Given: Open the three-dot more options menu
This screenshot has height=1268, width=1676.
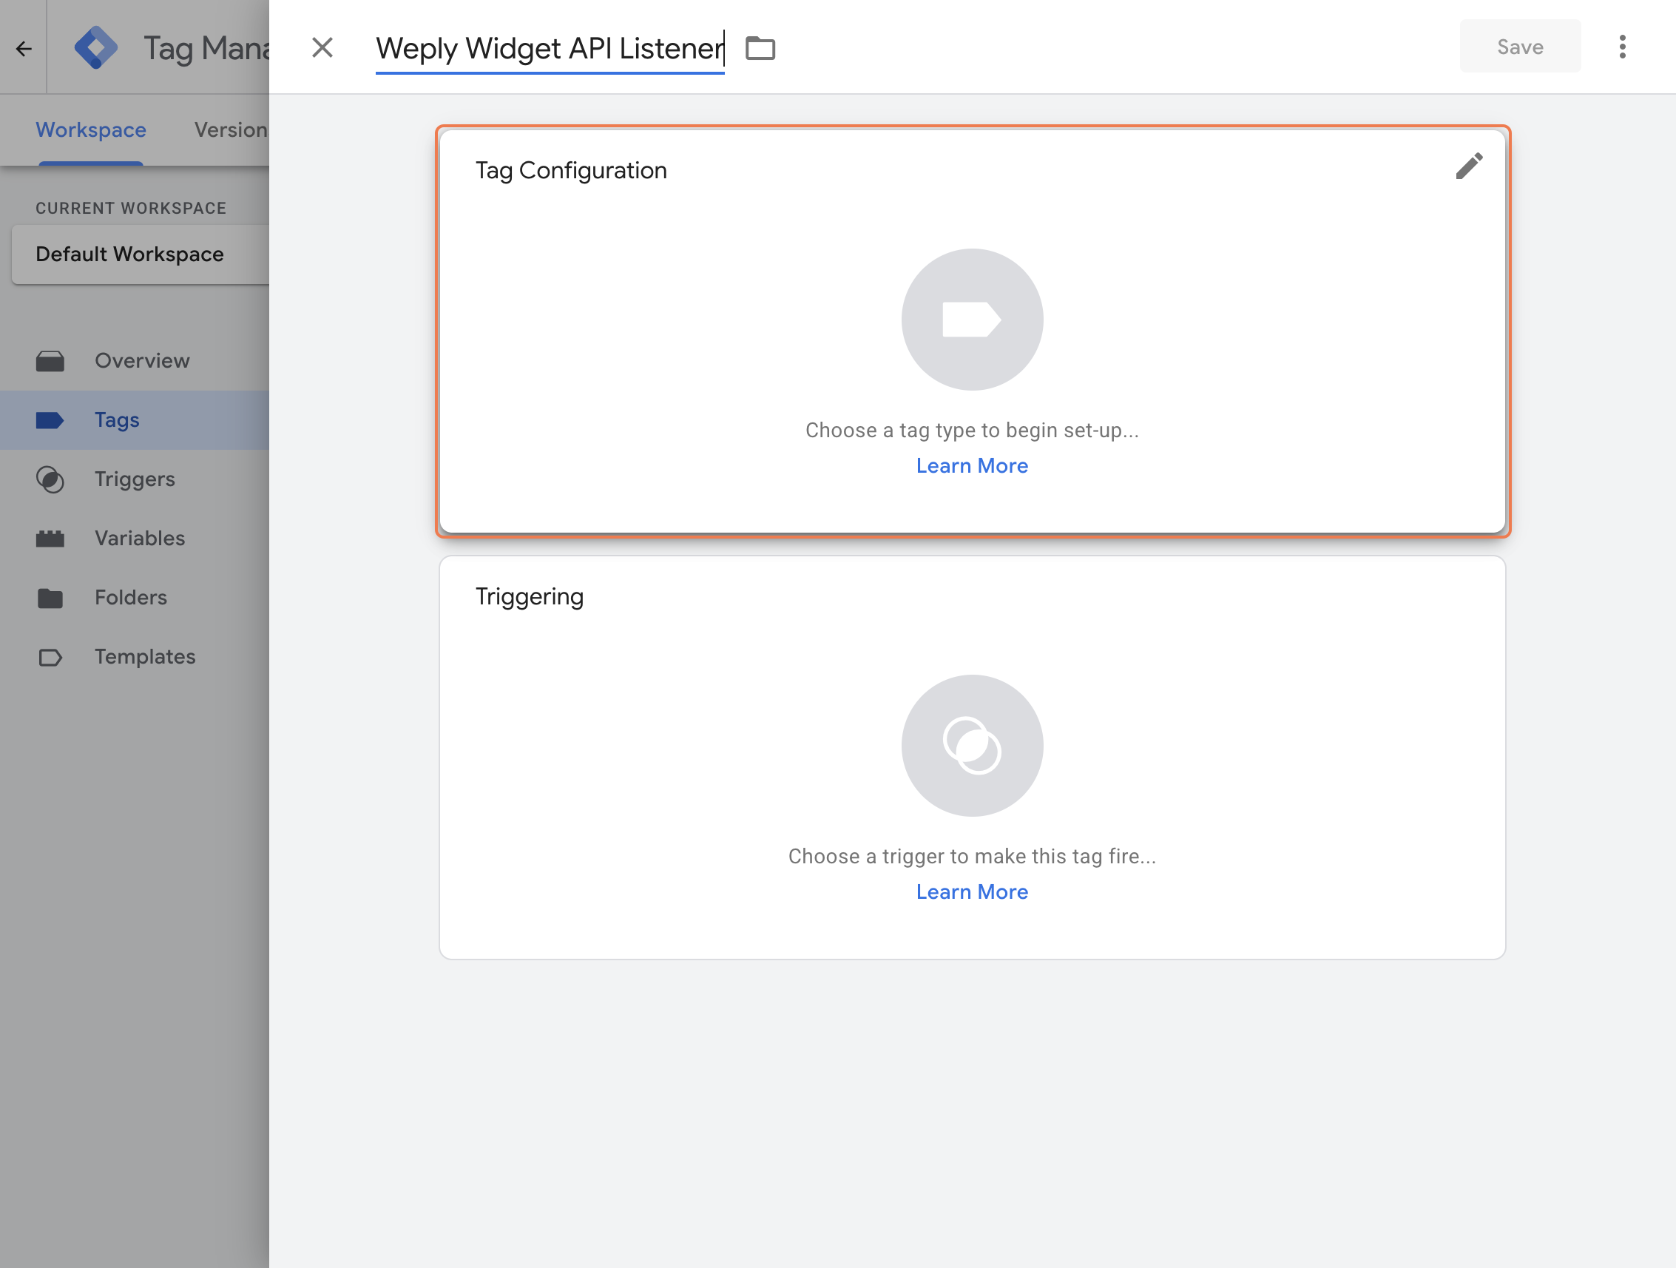Looking at the screenshot, I should click(x=1621, y=47).
